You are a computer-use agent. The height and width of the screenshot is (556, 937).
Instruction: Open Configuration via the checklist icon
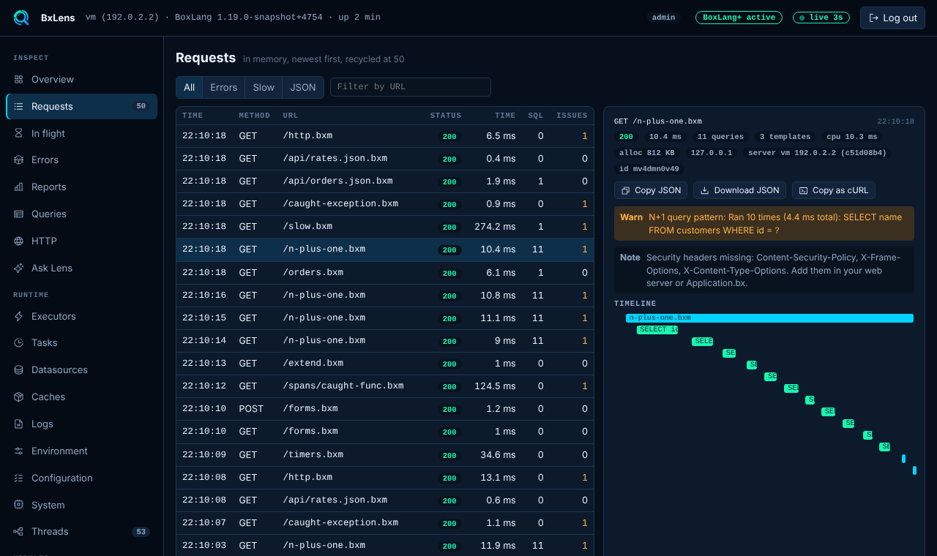click(19, 478)
